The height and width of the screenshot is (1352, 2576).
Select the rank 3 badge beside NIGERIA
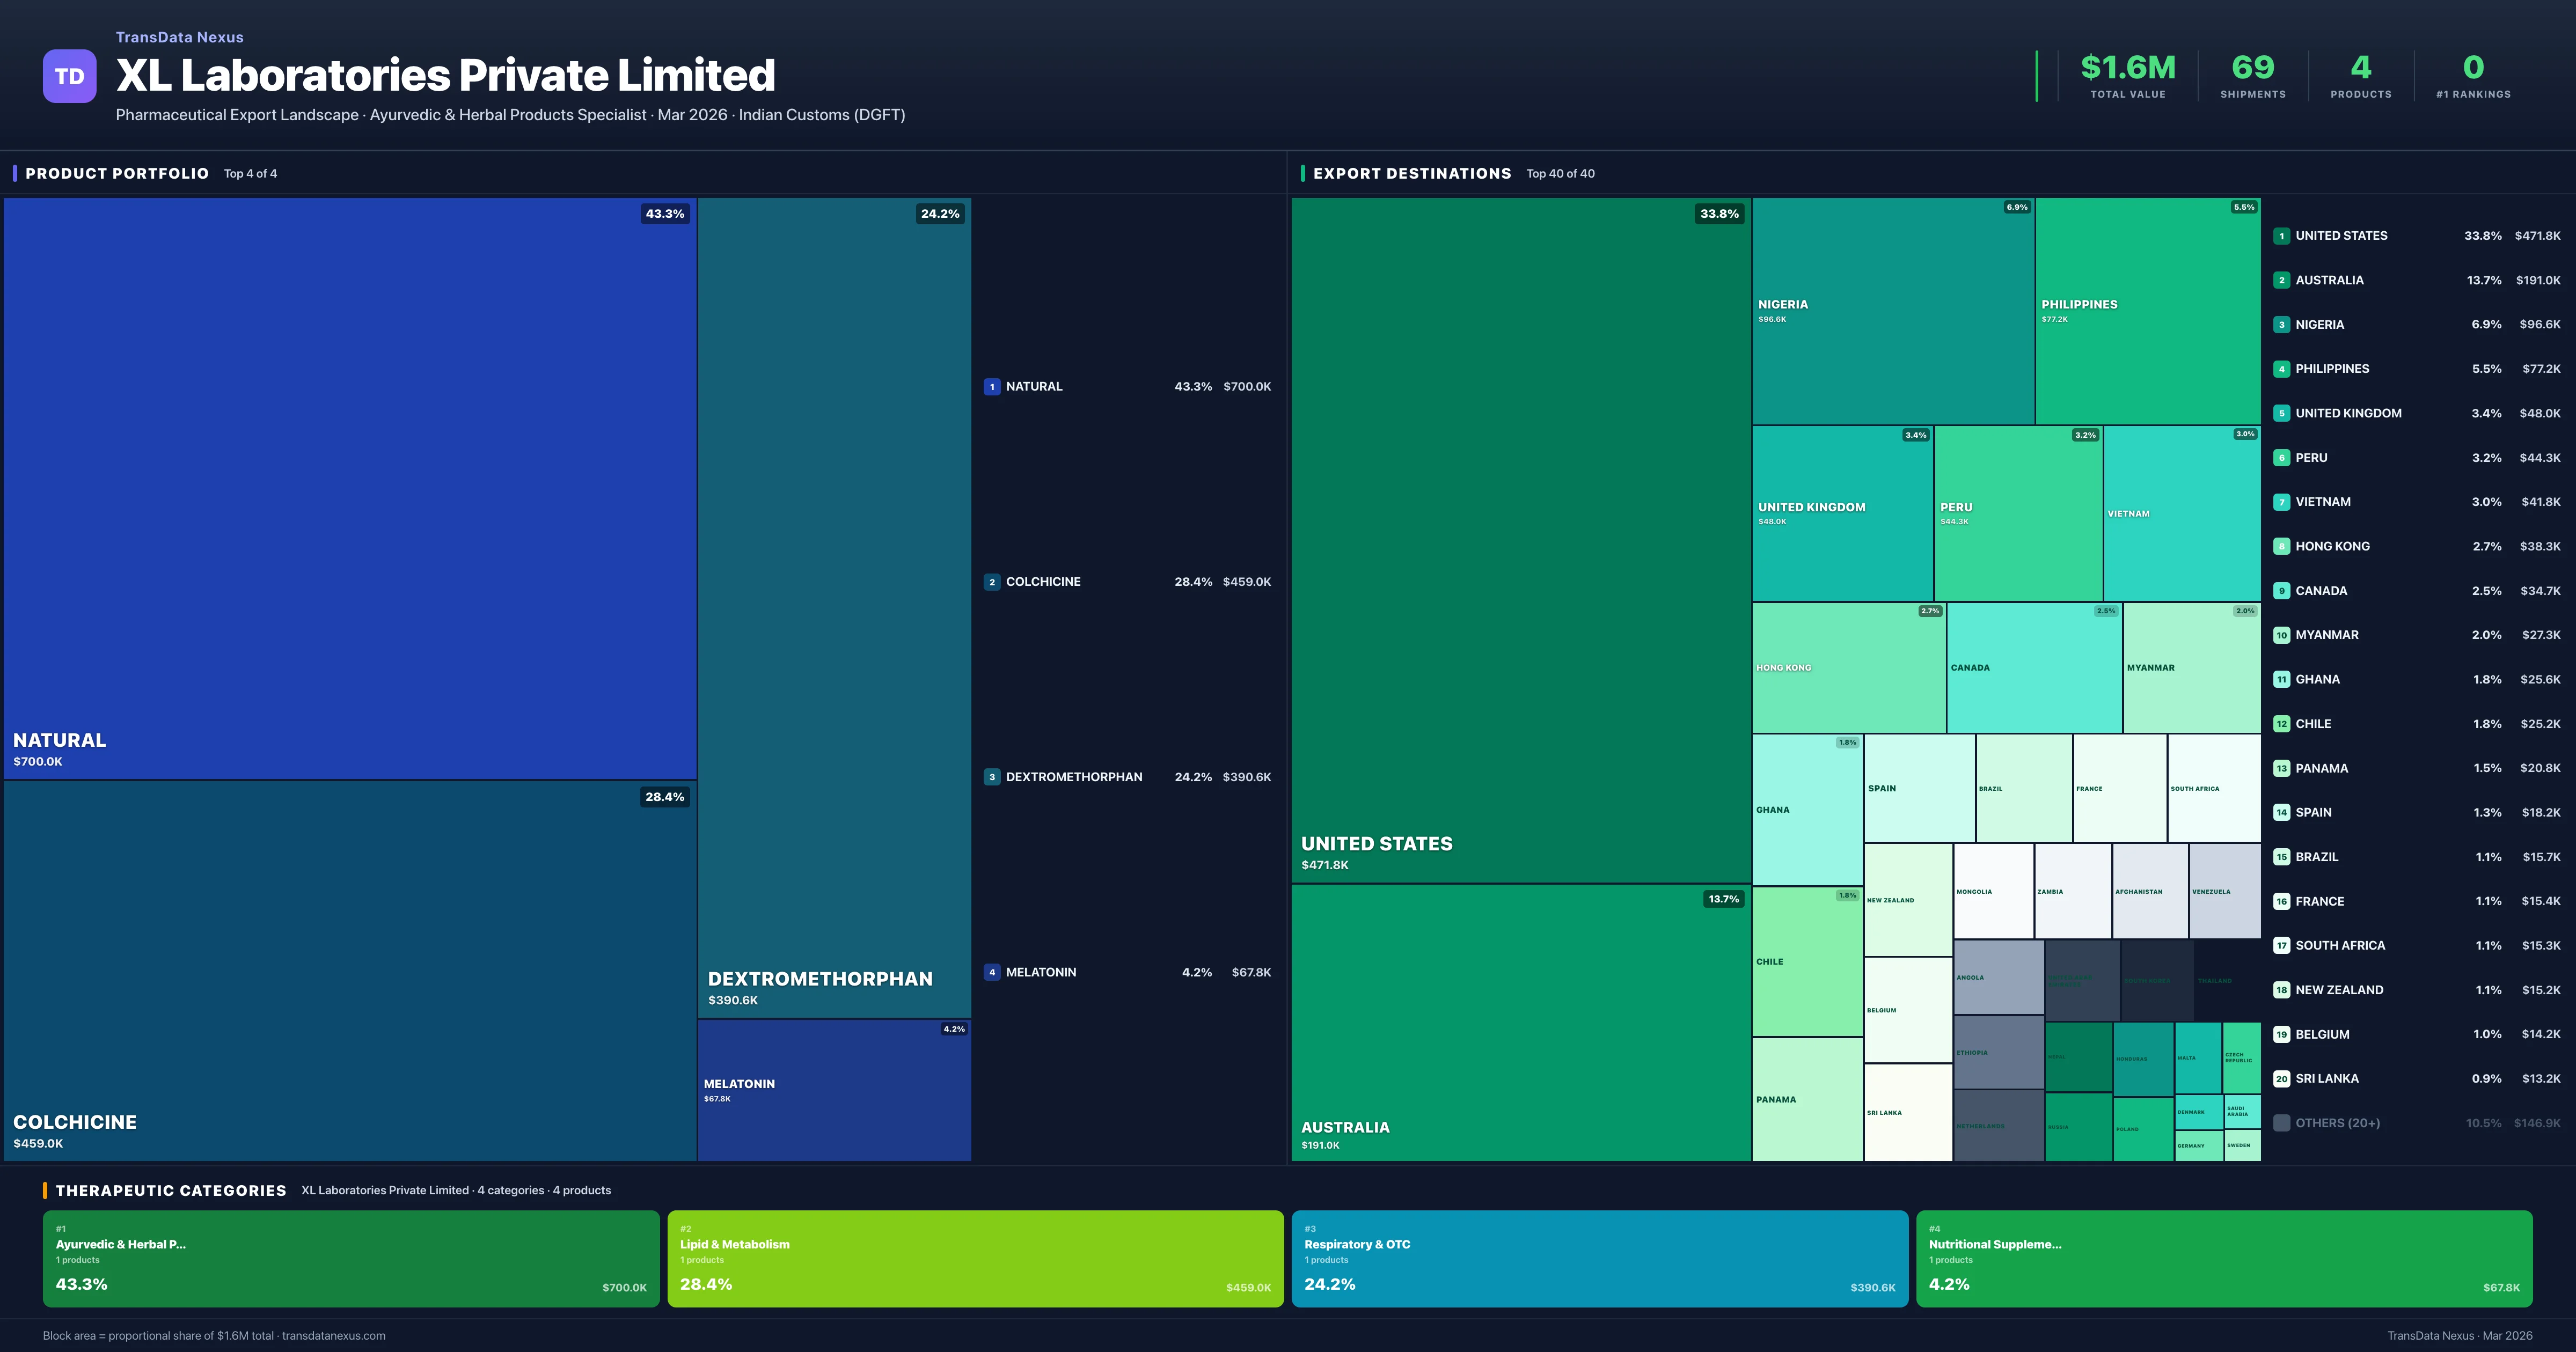point(2283,324)
